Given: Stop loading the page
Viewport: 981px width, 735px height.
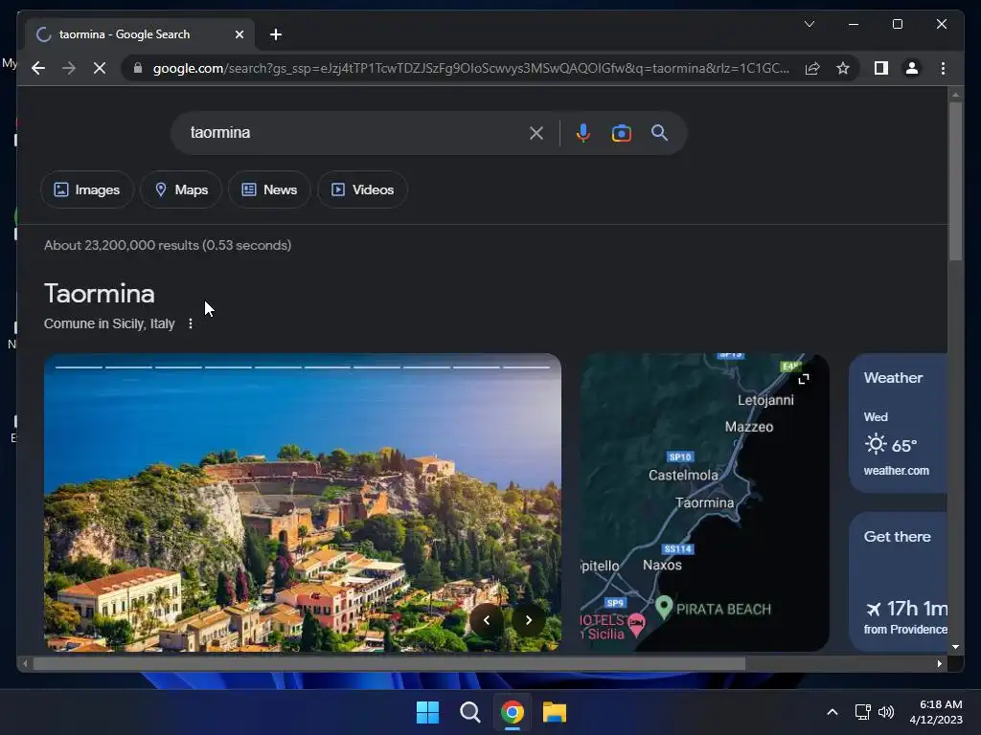Looking at the screenshot, I should pos(100,68).
